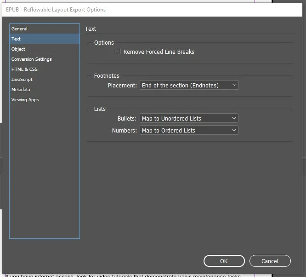Viewport: 306px width, 277px height.
Task: Enable Remove Forced Line Breaks checkbox
Action: coord(118,52)
